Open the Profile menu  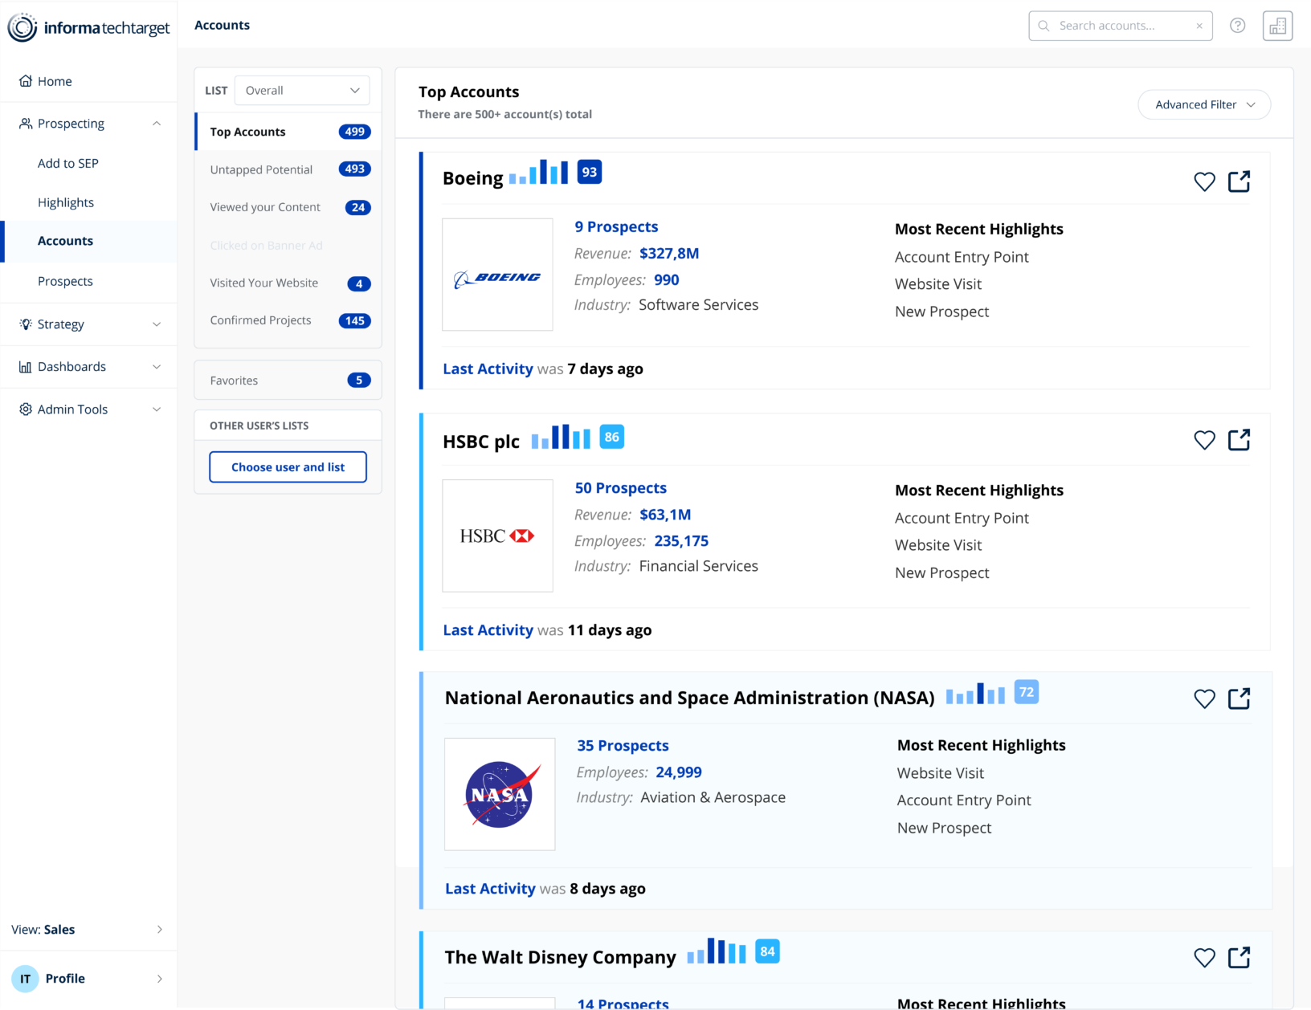click(x=88, y=978)
